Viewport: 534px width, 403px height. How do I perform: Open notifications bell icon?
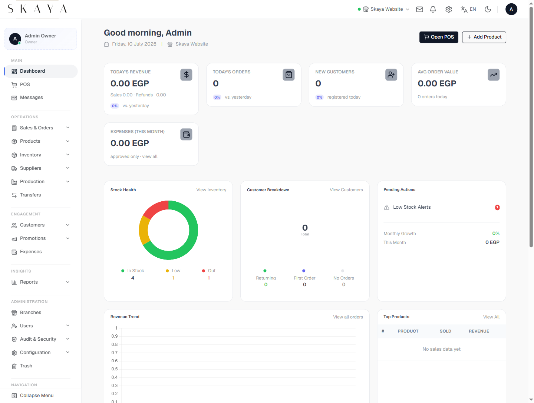point(433,9)
